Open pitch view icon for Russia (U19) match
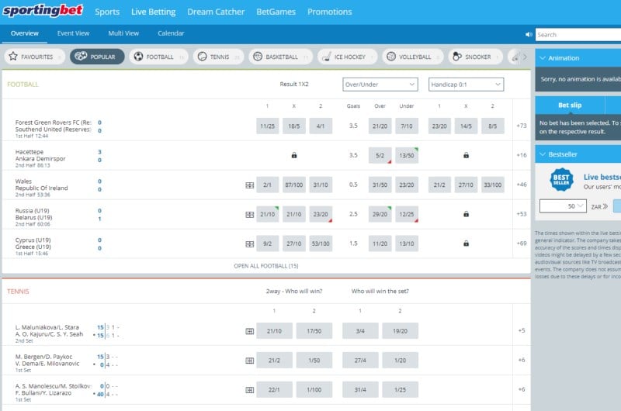 click(249, 214)
